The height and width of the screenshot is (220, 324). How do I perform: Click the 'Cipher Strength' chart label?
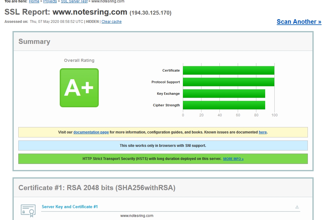pos(166,105)
